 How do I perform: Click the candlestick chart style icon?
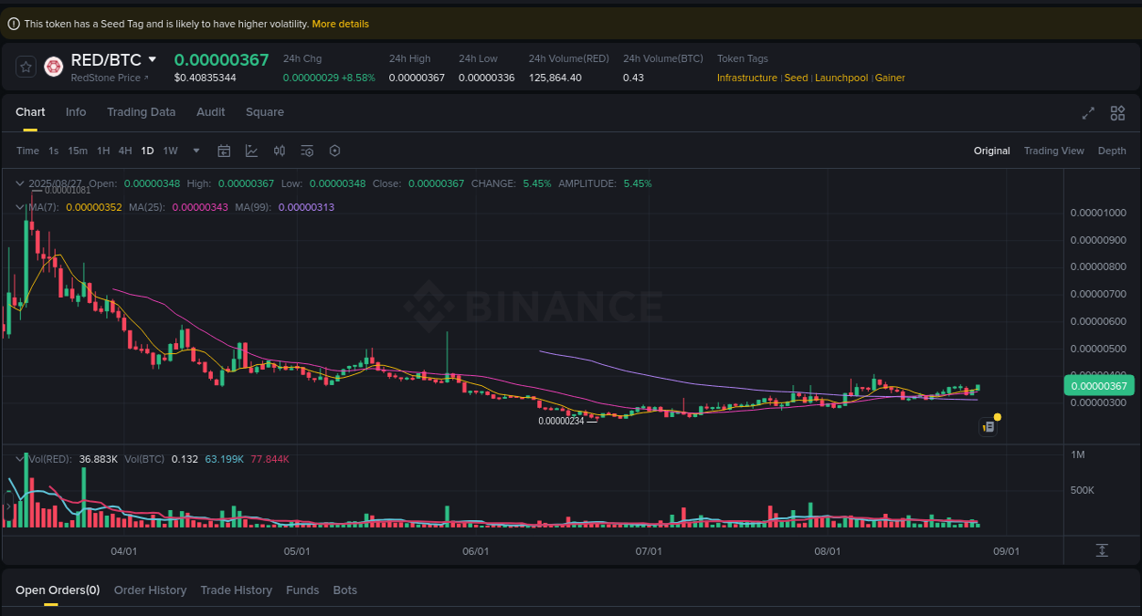tap(280, 151)
